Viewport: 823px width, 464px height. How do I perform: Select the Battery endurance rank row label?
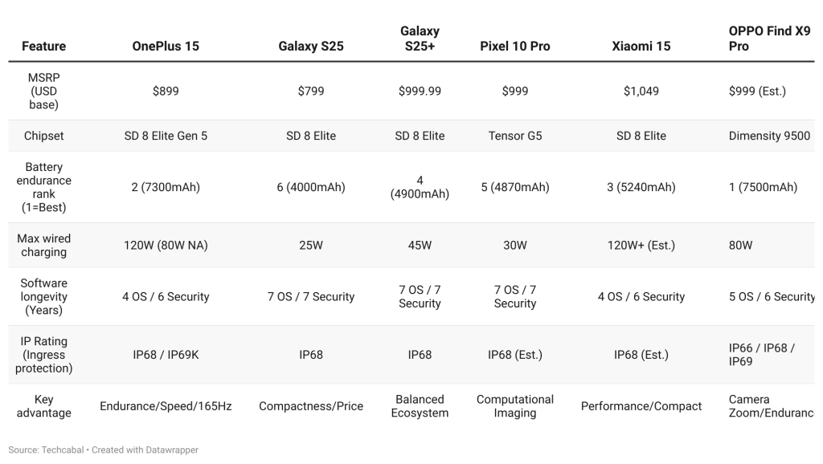[43, 187]
